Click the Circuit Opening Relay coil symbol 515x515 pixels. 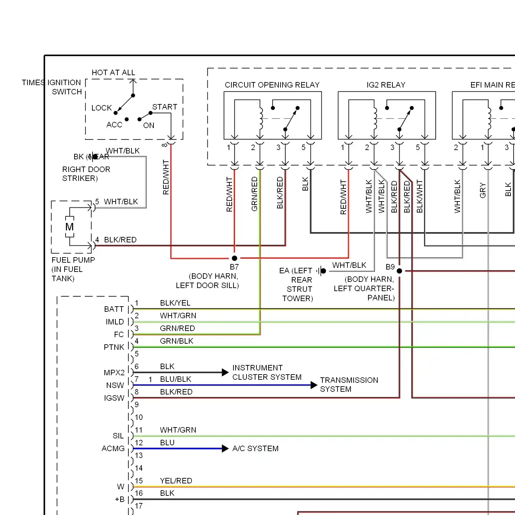point(261,118)
